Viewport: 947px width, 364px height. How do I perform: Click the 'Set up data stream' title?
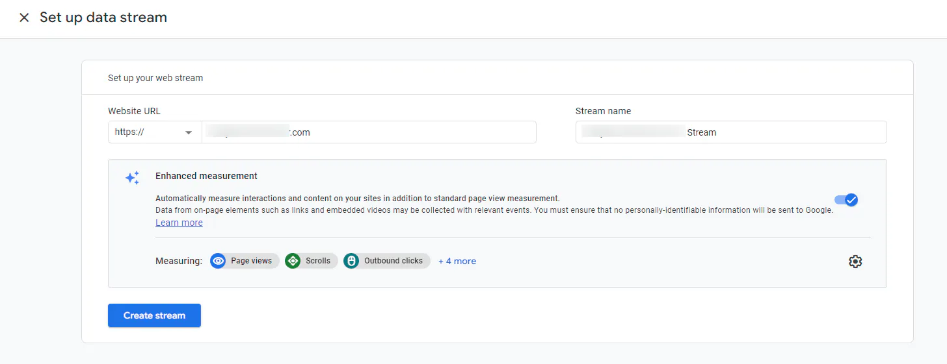(x=103, y=18)
